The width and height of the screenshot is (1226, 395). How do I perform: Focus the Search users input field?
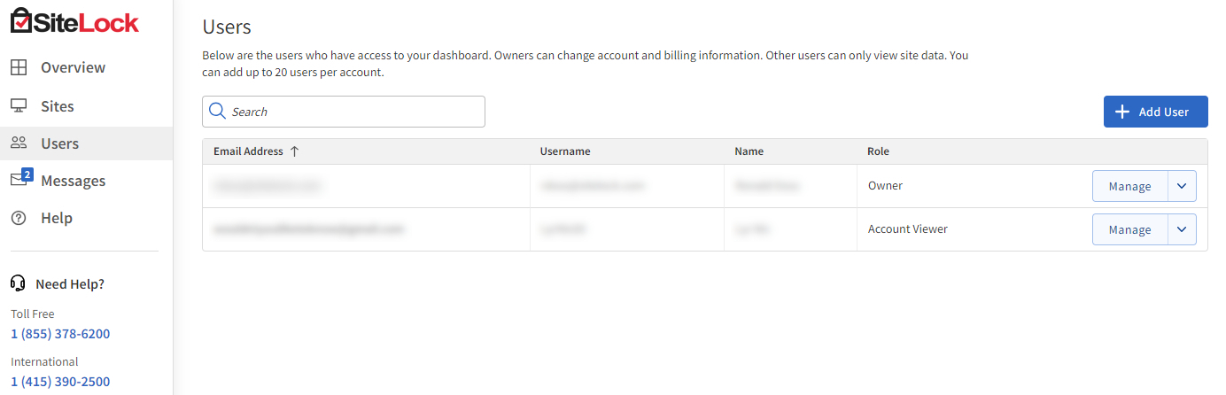[x=354, y=112]
